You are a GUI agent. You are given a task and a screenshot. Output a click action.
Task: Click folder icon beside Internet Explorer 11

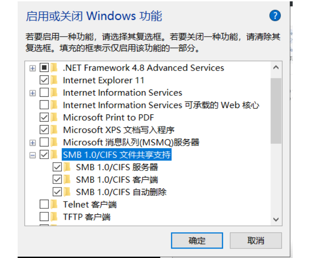tap(55, 80)
